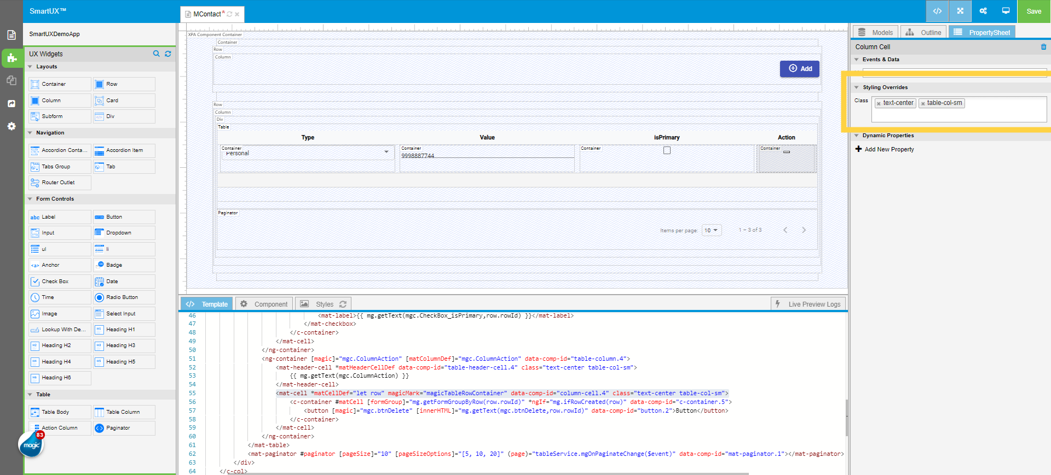Remove the table-col-sm class tag
Image resolution: width=1051 pixels, height=475 pixels.
click(922, 103)
